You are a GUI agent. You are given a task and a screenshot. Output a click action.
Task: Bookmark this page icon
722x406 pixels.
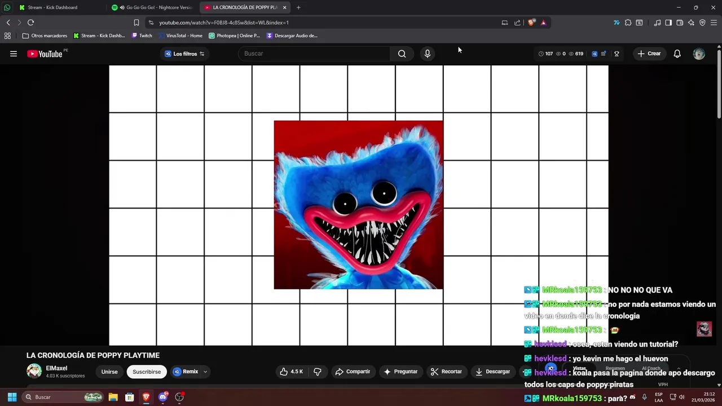(x=136, y=23)
